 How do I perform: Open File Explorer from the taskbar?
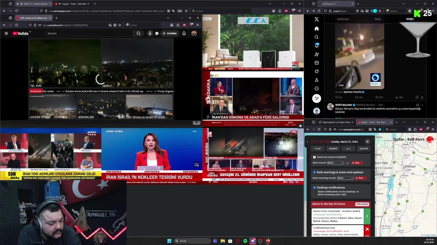coord(223,241)
